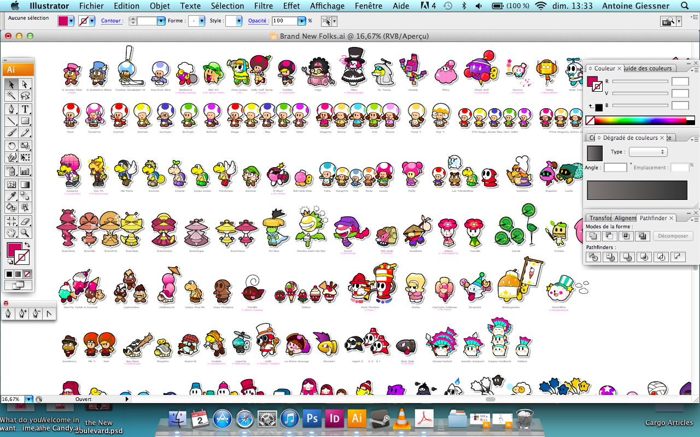Open the Forme brush dropdown
This screenshot has height=437, width=700.
(202, 21)
